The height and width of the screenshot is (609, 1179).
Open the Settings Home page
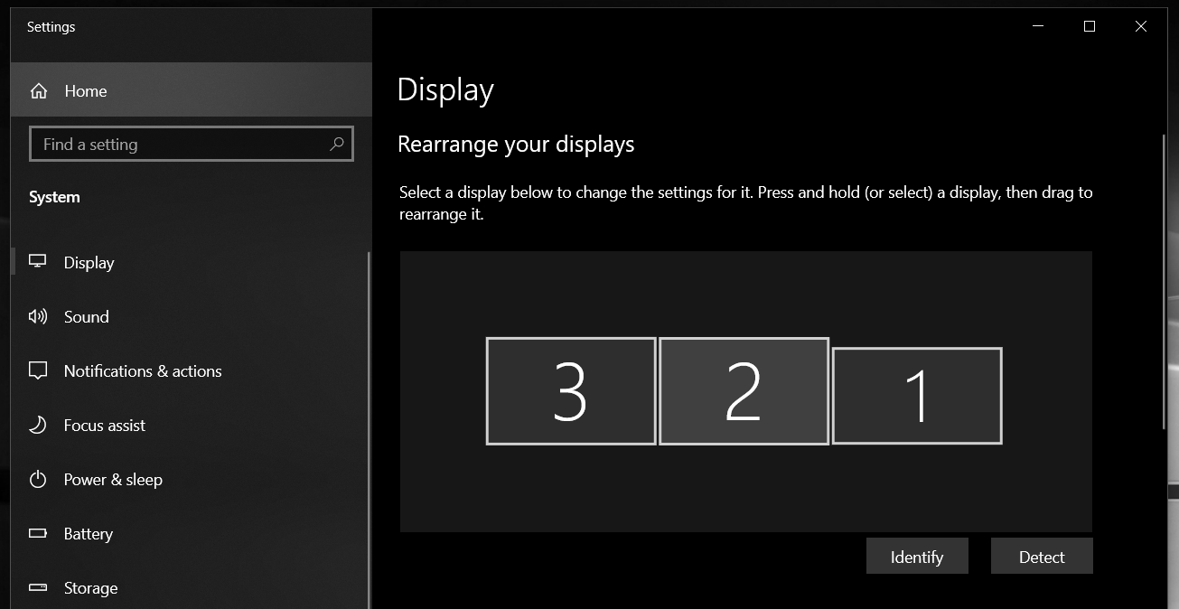(x=85, y=90)
